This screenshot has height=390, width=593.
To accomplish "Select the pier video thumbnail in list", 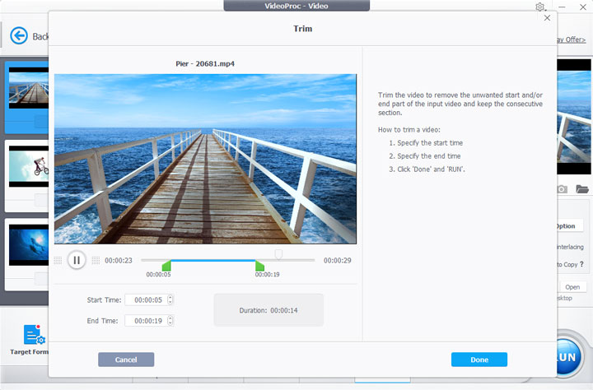I will (29, 88).
